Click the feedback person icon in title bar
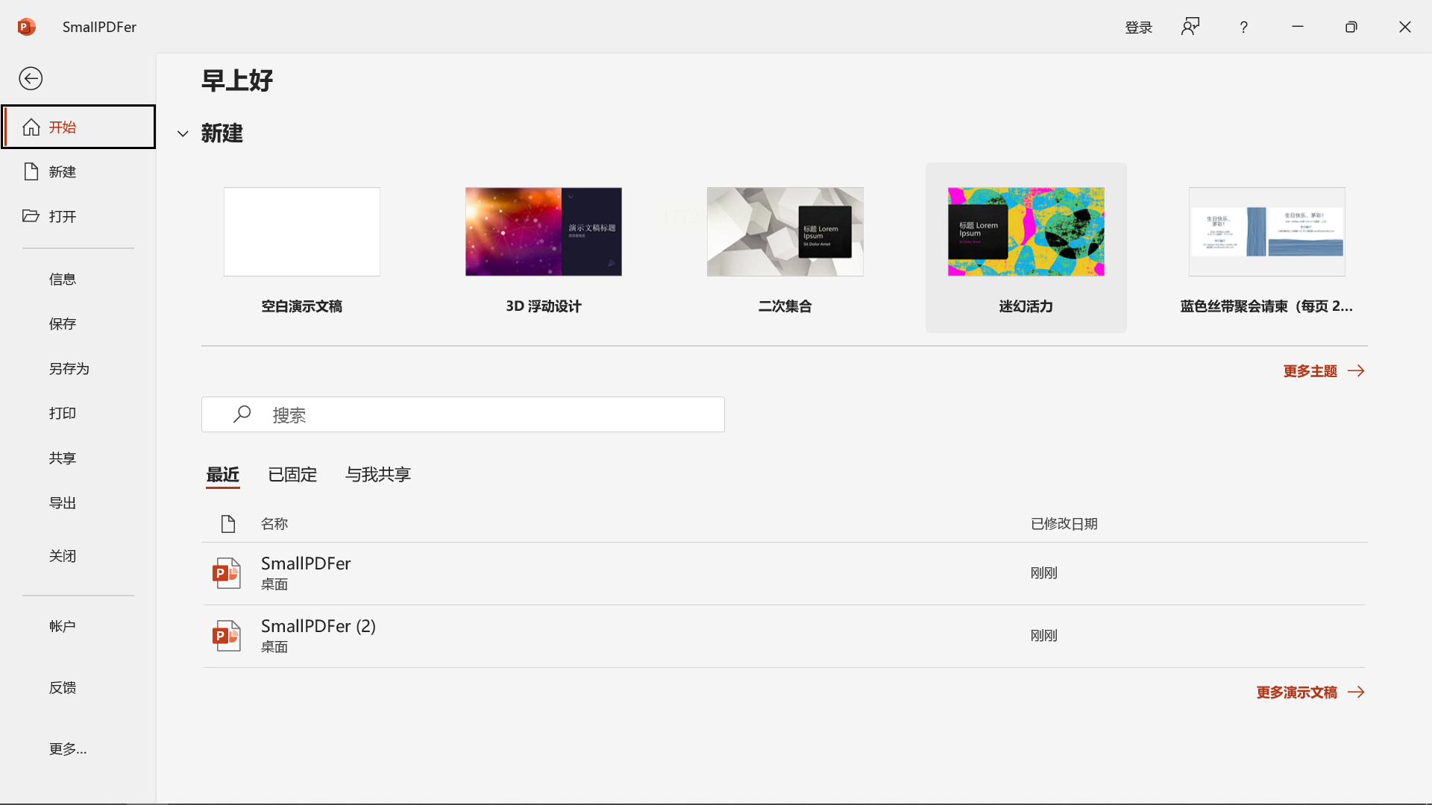 pyautogui.click(x=1190, y=27)
